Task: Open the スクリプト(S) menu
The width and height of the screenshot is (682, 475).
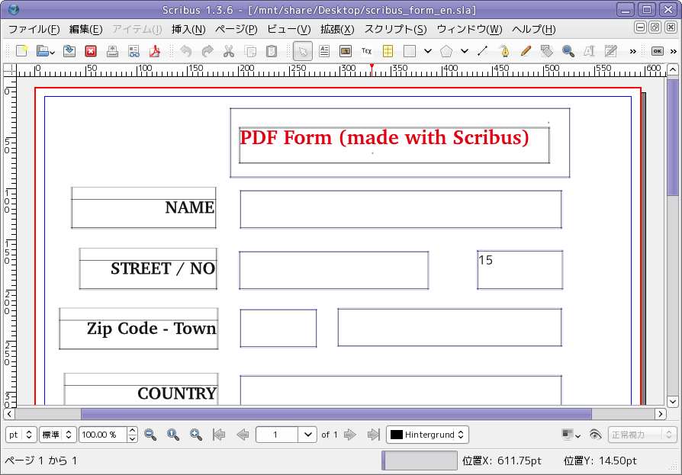Action: tap(395, 29)
